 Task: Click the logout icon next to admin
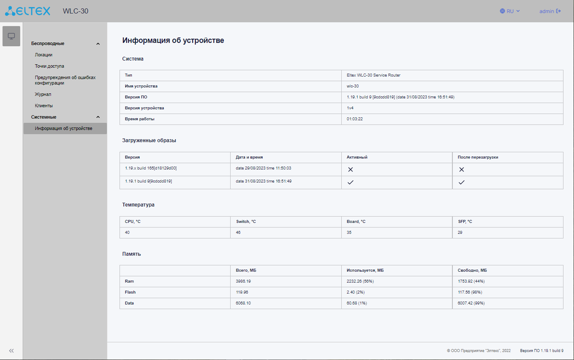click(x=558, y=11)
